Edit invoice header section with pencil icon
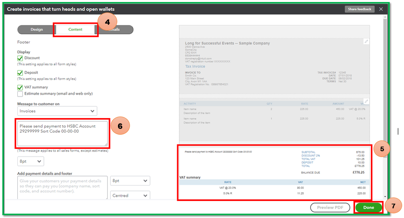Image resolution: width=404 pixels, height=218 pixels. [x=366, y=41]
